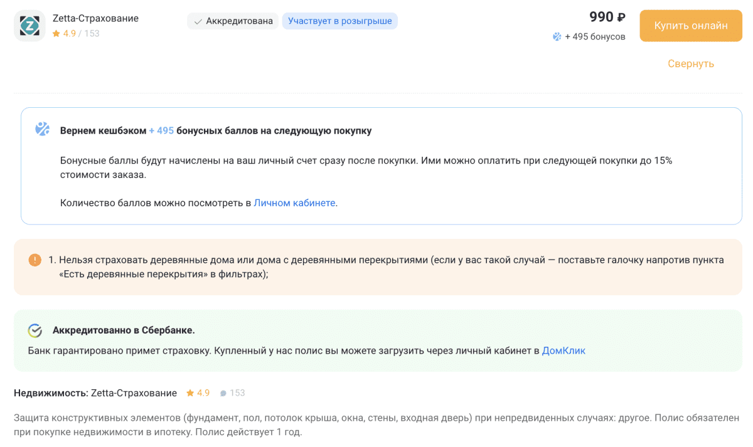
Task: Click the bonus icon next to + 495 бонусов
Action: (x=557, y=36)
